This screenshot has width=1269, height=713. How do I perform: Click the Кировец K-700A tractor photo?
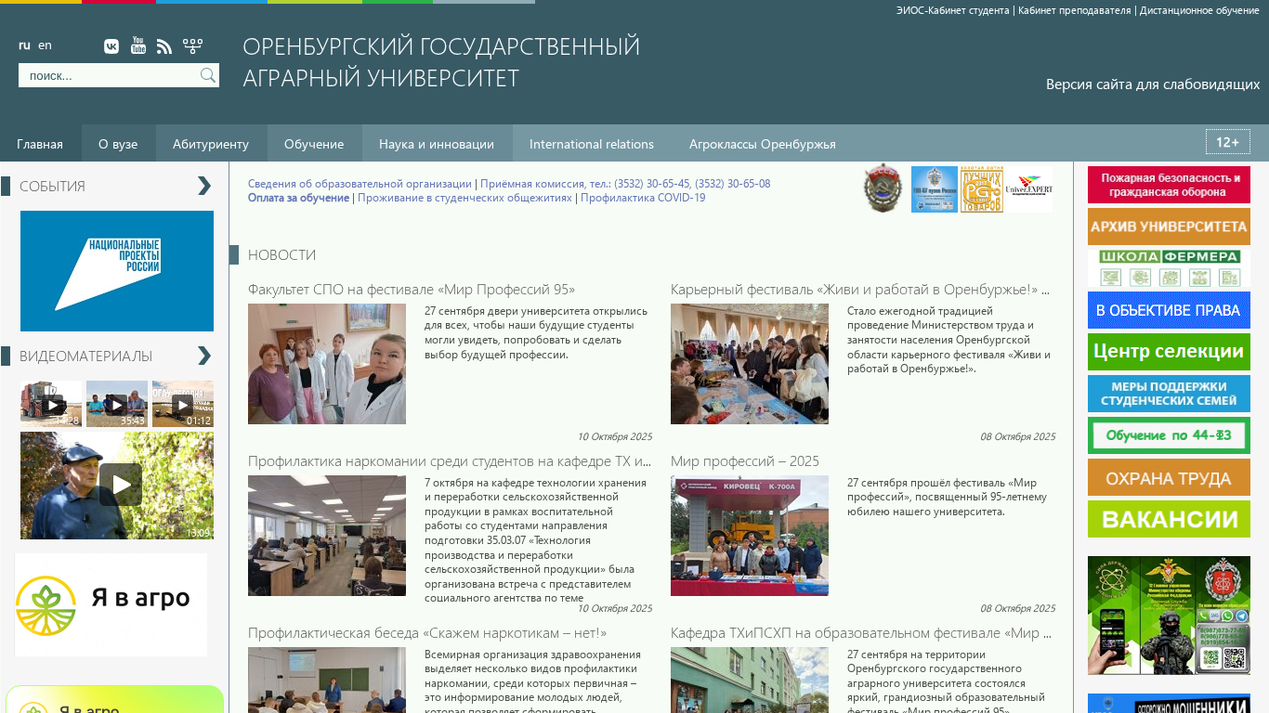[x=750, y=536]
